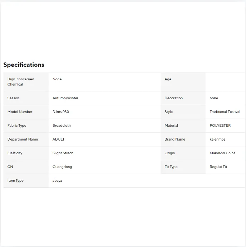Click the Autumn/Winter season value
This screenshot has width=246, height=247.
65,98
